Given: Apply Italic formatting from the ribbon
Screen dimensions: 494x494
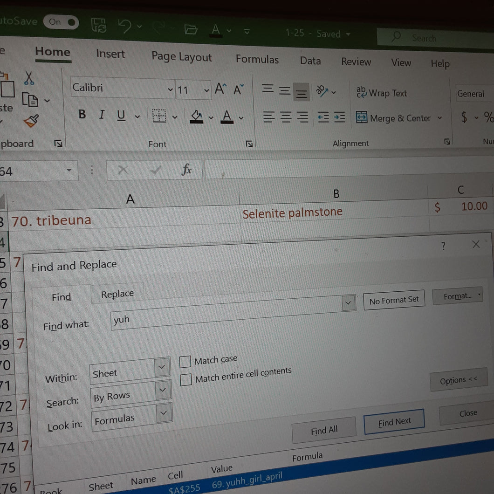Looking at the screenshot, I should pyautogui.click(x=102, y=115).
